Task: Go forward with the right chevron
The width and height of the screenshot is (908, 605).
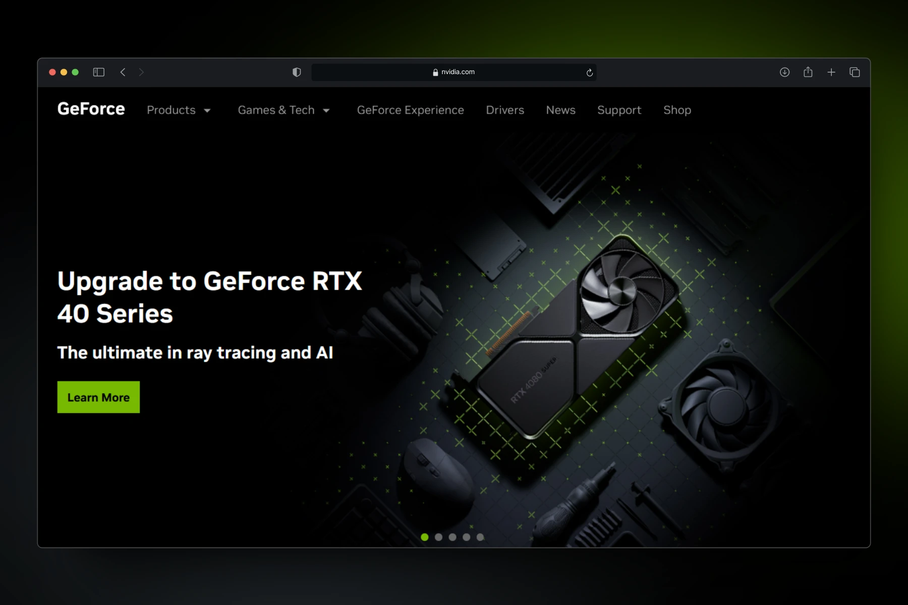Action: [x=141, y=72]
